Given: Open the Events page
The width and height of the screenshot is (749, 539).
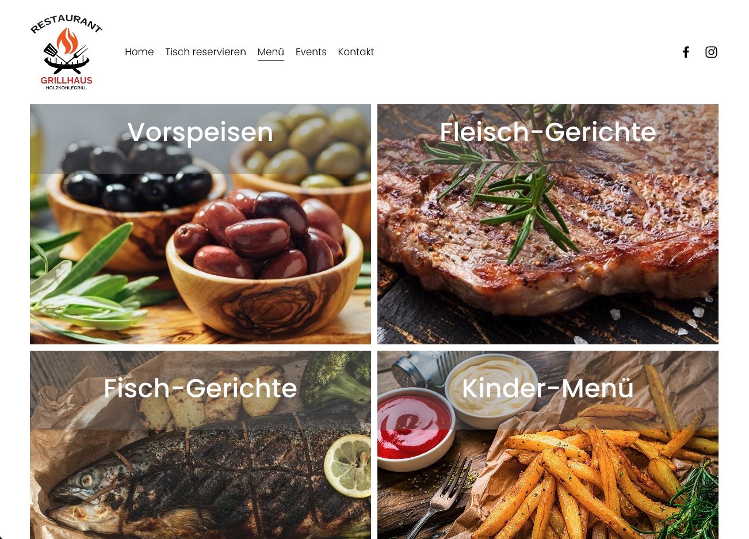Looking at the screenshot, I should pyautogui.click(x=311, y=52).
